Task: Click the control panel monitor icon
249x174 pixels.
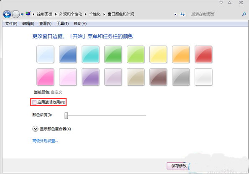Action: coord(28,14)
